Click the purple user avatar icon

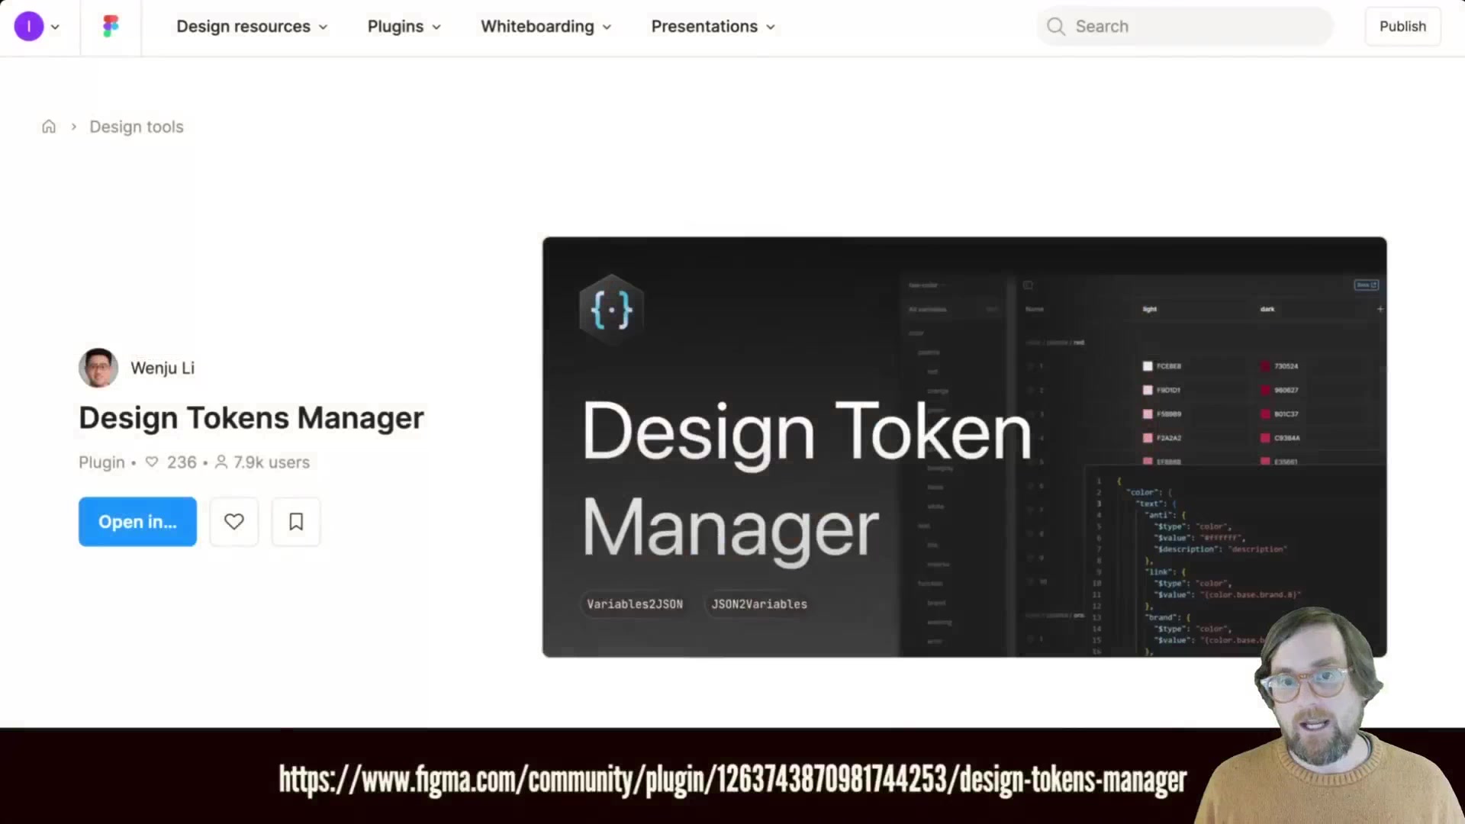click(x=29, y=27)
